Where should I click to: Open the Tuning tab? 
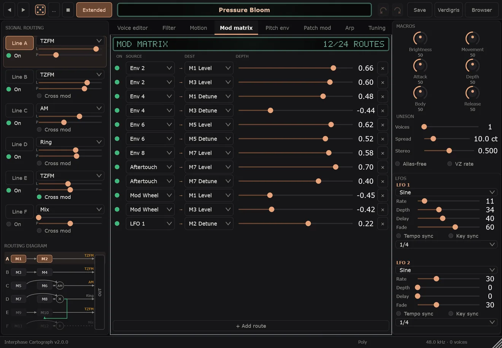click(x=377, y=28)
